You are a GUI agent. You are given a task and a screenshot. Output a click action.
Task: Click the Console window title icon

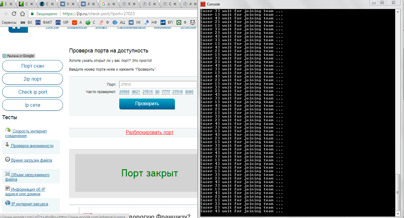pyautogui.click(x=203, y=4)
